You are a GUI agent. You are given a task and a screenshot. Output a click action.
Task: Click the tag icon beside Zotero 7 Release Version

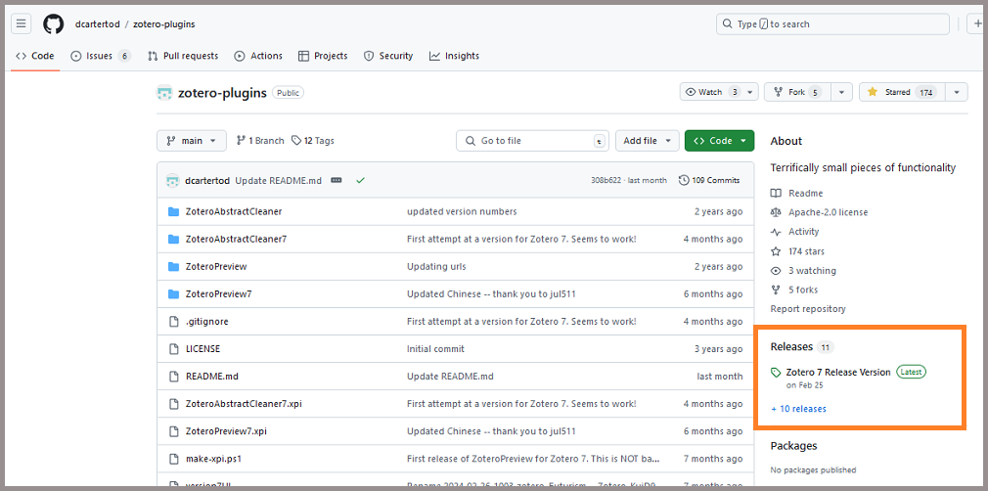click(777, 373)
